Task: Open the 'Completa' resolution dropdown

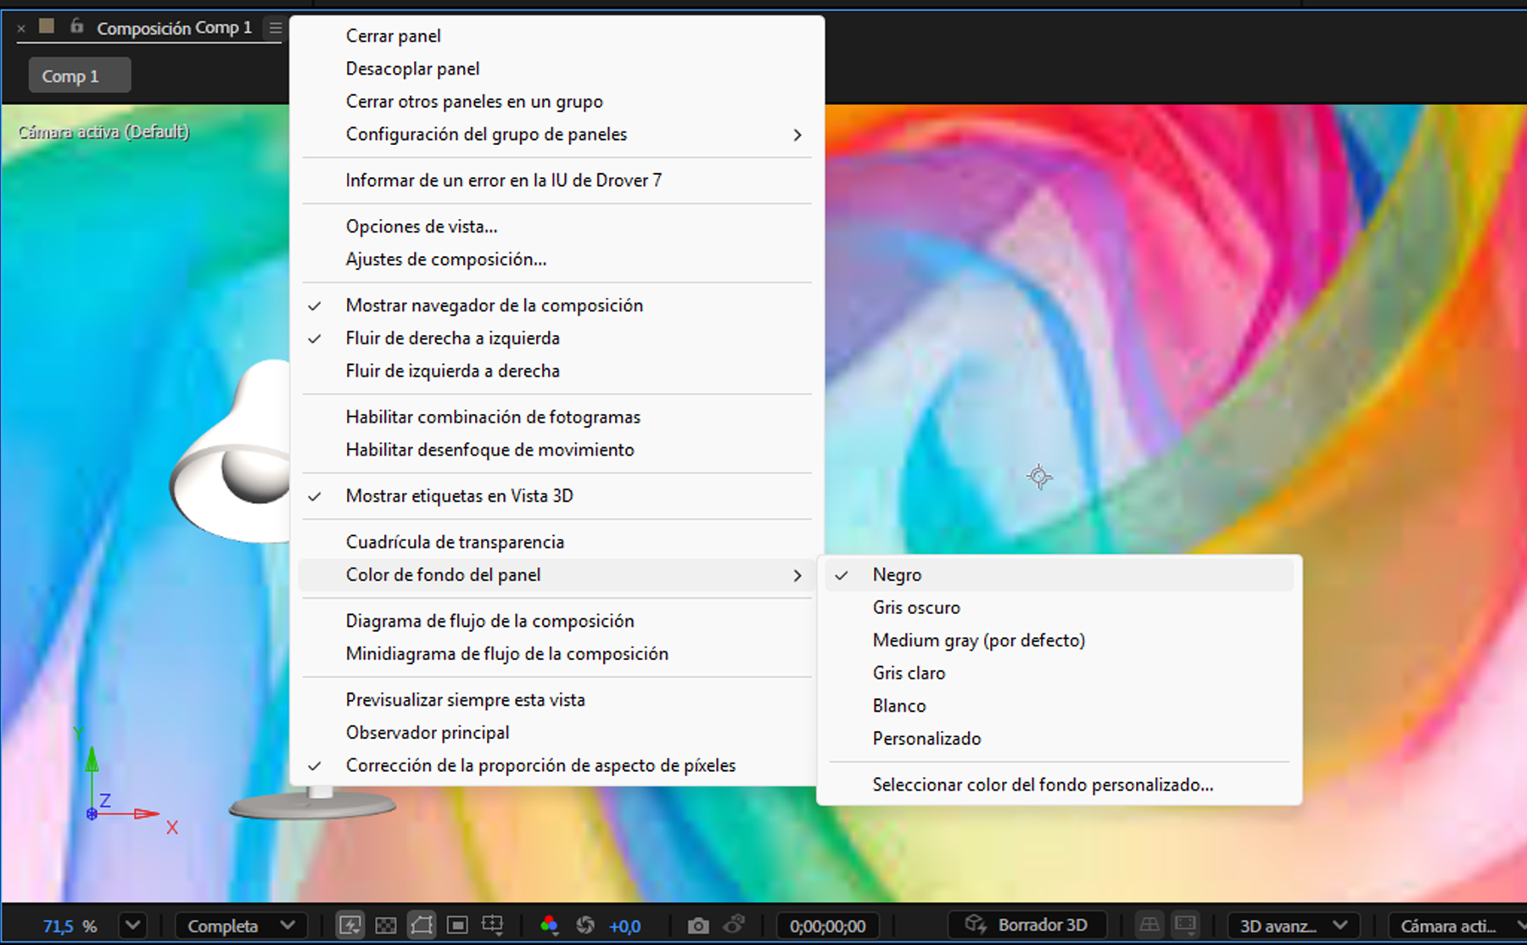Action: point(240,925)
